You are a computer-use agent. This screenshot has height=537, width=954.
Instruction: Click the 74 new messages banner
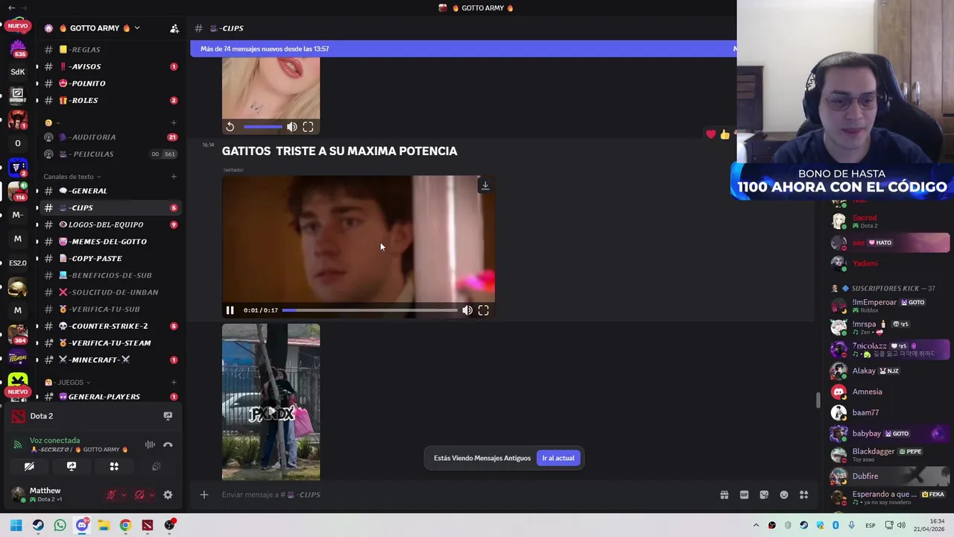[x=463, y=48]
